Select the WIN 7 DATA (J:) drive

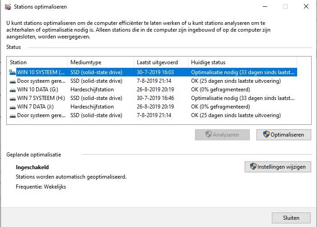pyautogui.click(x=153, y=107)
